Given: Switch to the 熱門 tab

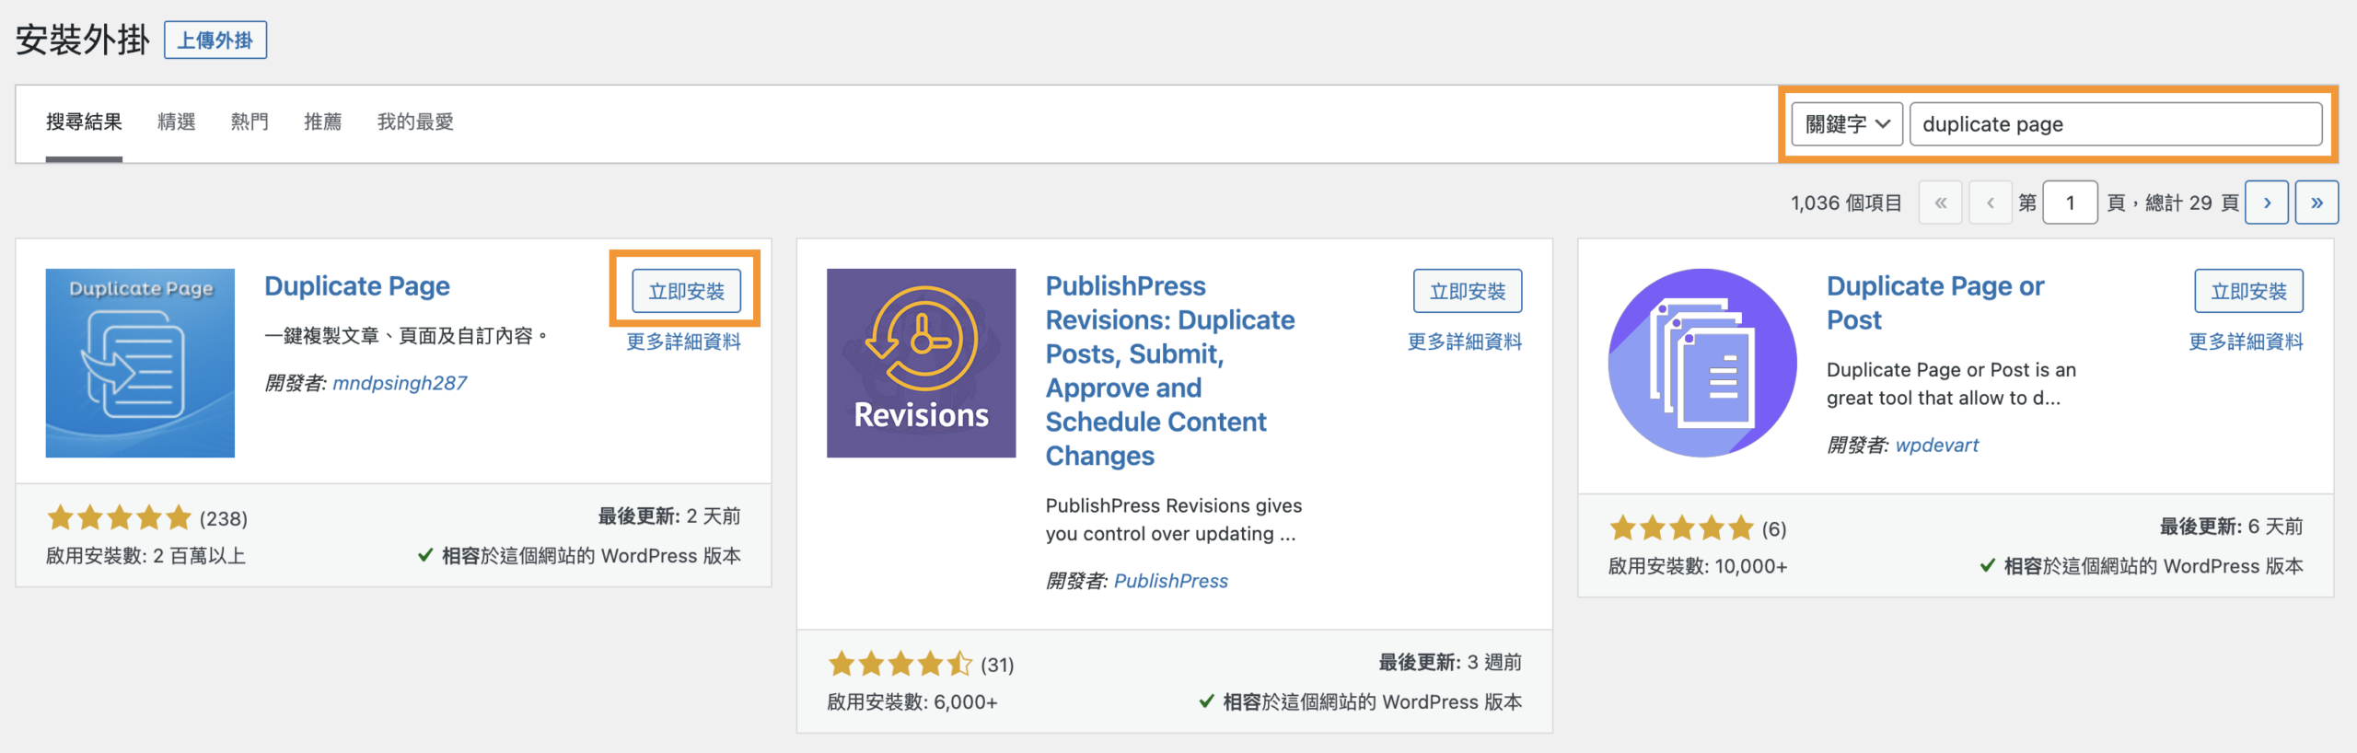Looking at the screenshot, I should click(x=250, y=122).
